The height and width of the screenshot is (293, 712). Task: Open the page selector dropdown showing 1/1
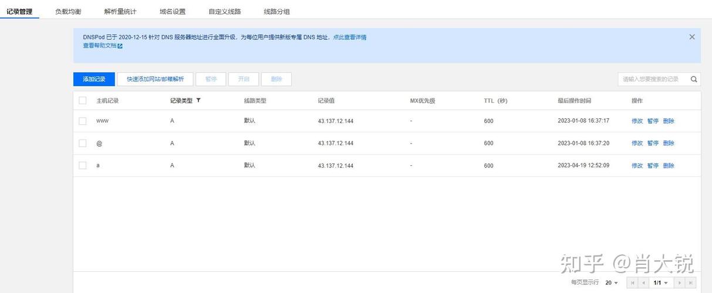[x=661, y=282]
